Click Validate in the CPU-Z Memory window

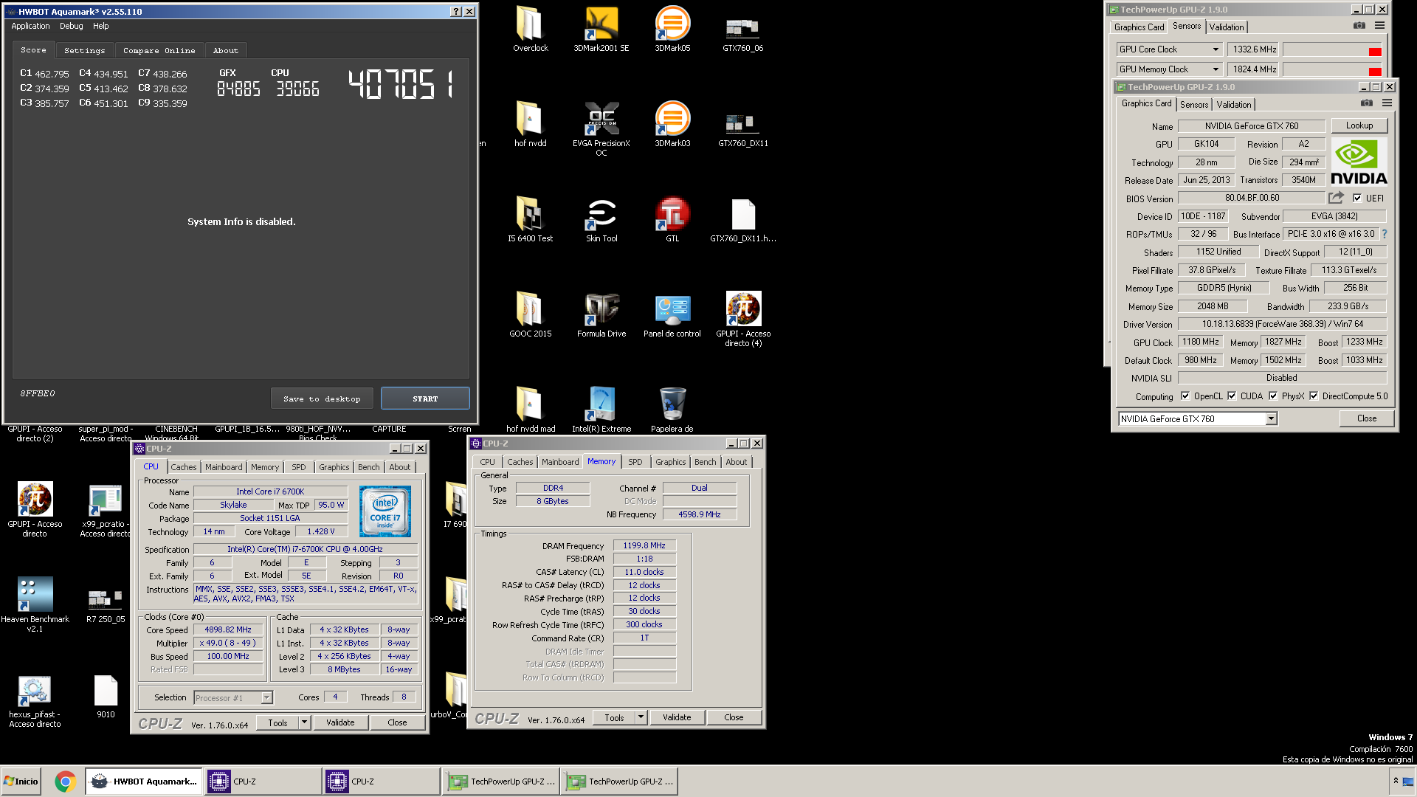tap(677, 717)
